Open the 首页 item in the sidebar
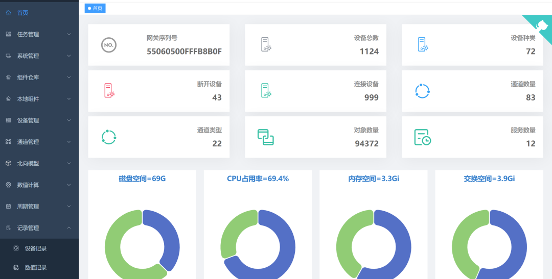This screenshot has height=279, width=552. tap(22, 13)
